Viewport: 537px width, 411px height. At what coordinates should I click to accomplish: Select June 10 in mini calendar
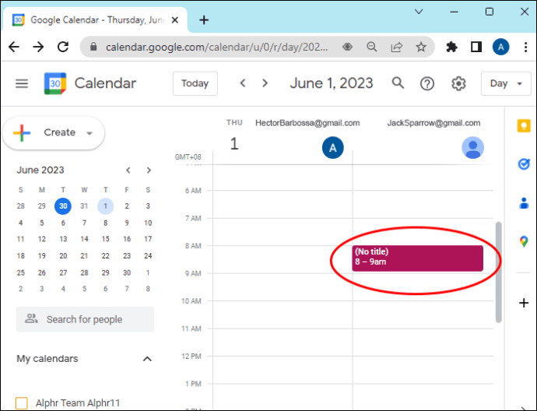pos(148,223)
